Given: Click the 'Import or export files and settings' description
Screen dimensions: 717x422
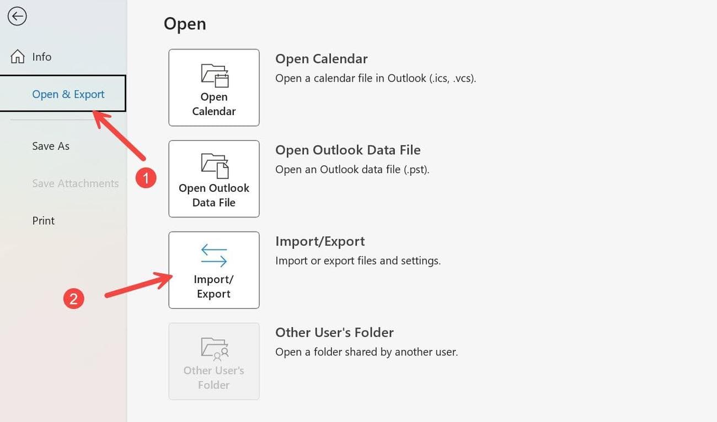Looking at the screenshot, I should pos(358,261).
